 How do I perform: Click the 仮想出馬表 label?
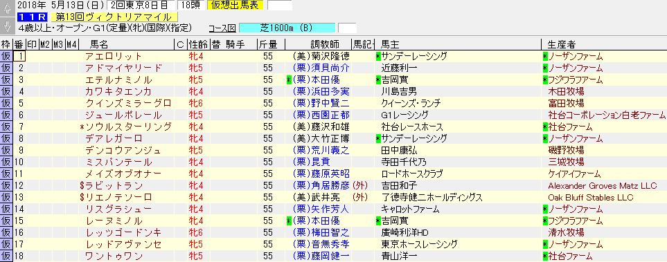[235, 6]
